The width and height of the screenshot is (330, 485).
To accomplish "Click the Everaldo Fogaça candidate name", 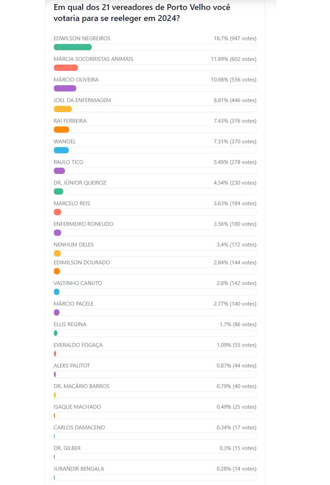I will (78, 345).
